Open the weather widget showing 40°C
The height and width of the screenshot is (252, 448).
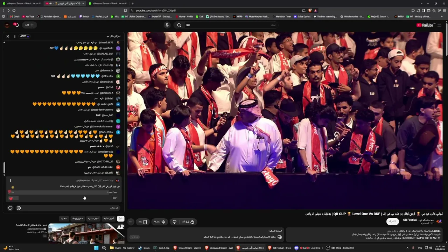[x=12, y=248]
